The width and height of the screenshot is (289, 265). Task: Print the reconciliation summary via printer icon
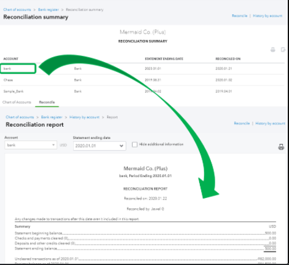273,50
